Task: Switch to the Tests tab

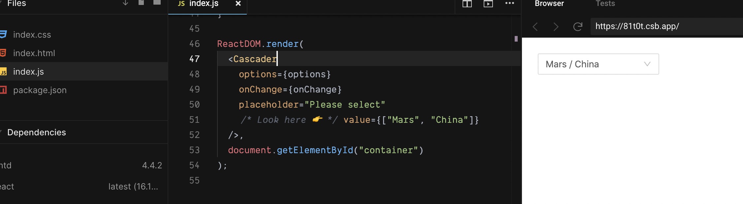Action: tap(605, 4)
